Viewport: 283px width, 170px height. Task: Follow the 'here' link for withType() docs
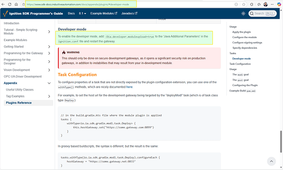[129, 87]
